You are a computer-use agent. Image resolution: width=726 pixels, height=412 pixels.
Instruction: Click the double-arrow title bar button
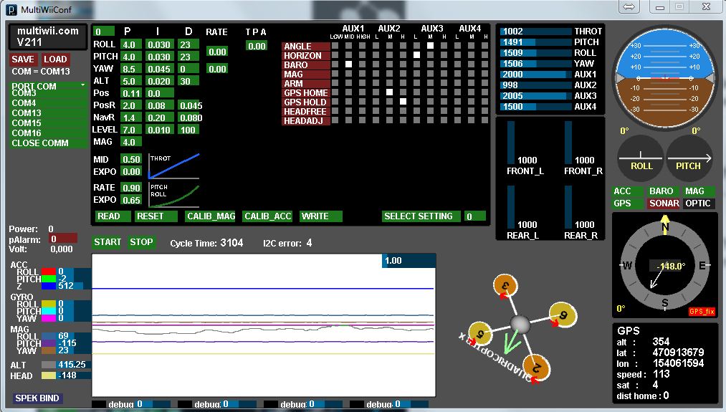pyautogui.click(x=629, y=6)
